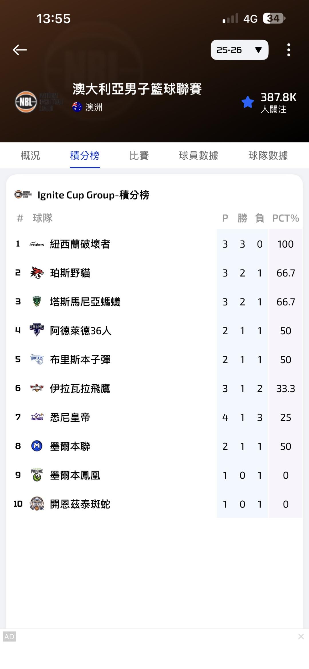Tap the Perth Wildcats logo
The height and width of the screenshot is (669, 309).
[x=37, y=273]
